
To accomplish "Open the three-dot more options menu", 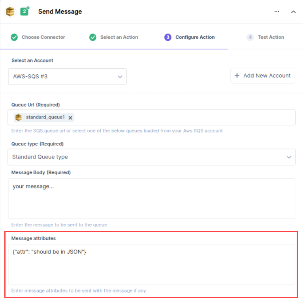I will tap(277, 12).
